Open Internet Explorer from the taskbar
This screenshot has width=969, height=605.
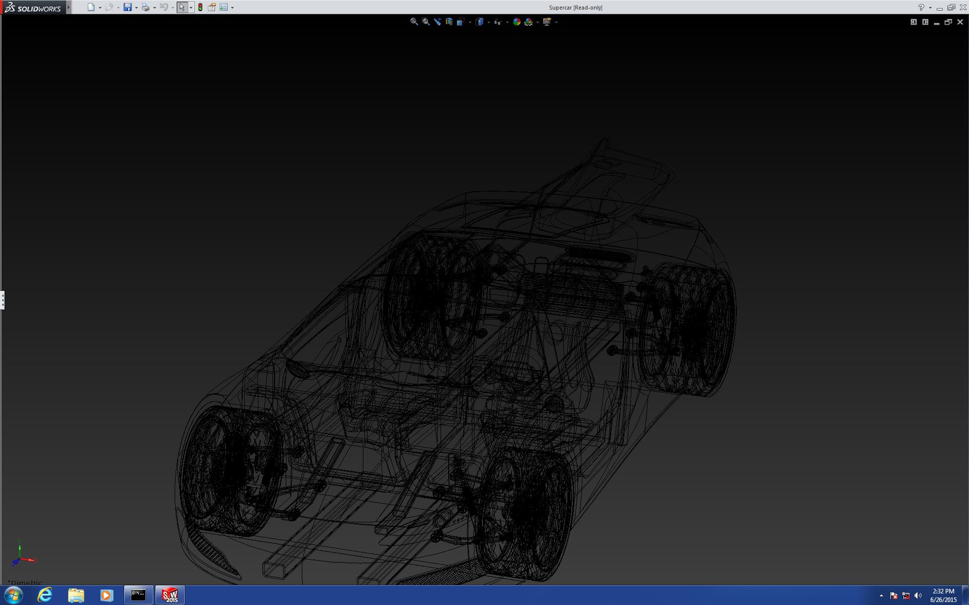tap(44, 595)
